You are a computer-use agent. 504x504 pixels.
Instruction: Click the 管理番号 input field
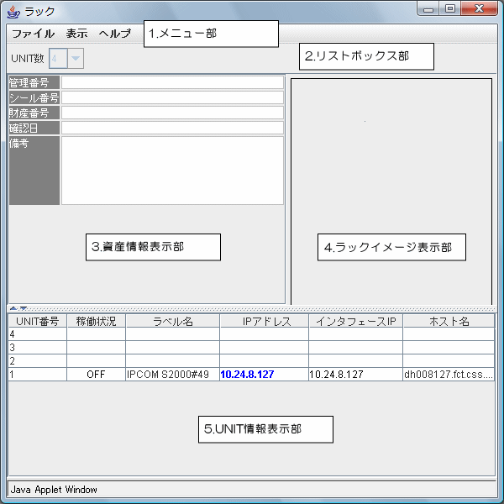172,82
